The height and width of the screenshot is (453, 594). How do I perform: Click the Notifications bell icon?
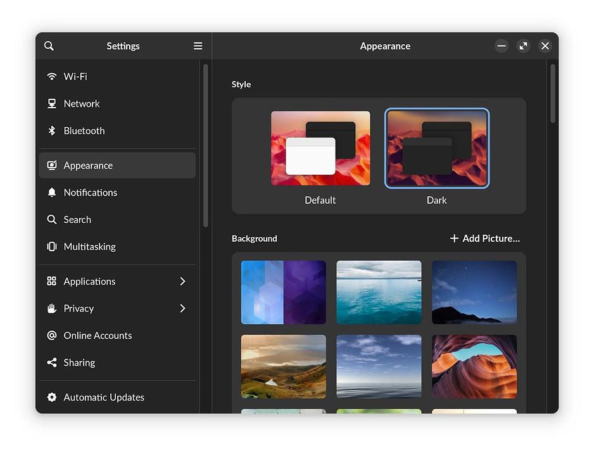pyautogui.click(x=51, y=192)
